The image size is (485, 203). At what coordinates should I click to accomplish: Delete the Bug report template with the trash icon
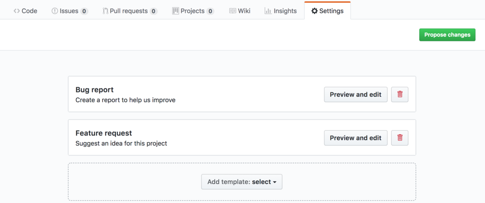[x=400, y=94]
